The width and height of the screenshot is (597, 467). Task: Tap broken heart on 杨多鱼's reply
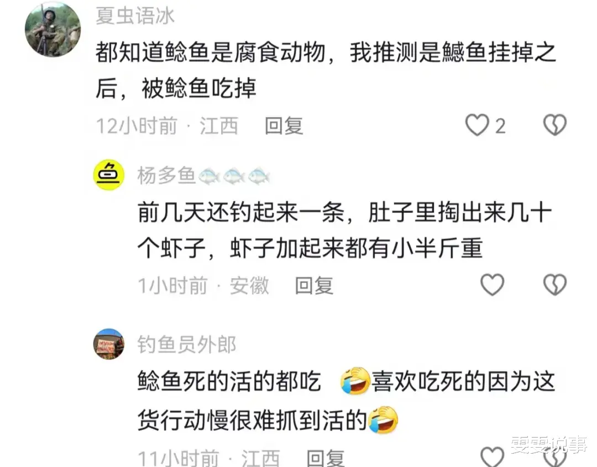pos(555,285)
